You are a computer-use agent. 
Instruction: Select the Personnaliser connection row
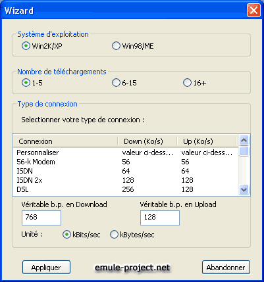coord(126,153)
